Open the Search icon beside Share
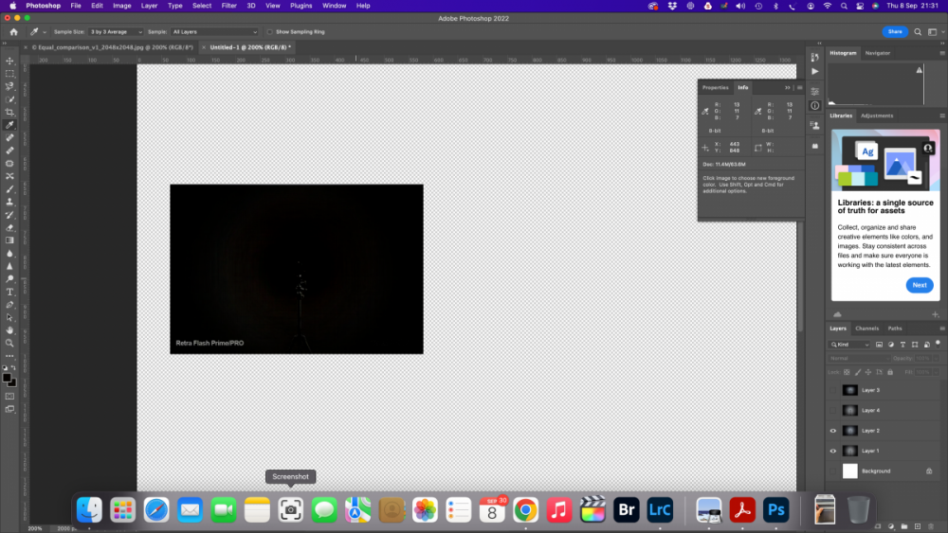948x533 pixels. pyautogui.click(x=917, y=32)
